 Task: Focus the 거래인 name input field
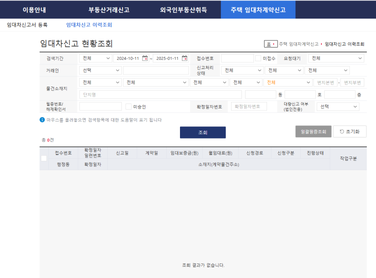coord(156,70)
